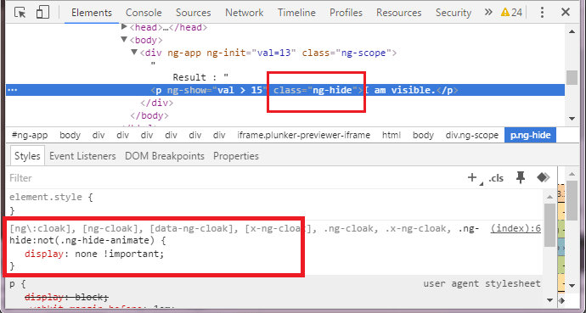
Task: Toggle the animations diamond icon
Action: pyautogui.click(x=543, y=177)
